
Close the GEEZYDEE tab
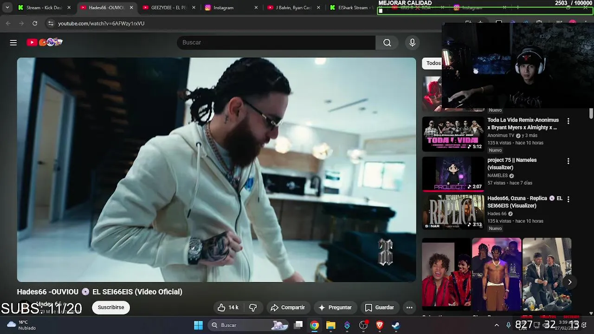coord(194,8)
